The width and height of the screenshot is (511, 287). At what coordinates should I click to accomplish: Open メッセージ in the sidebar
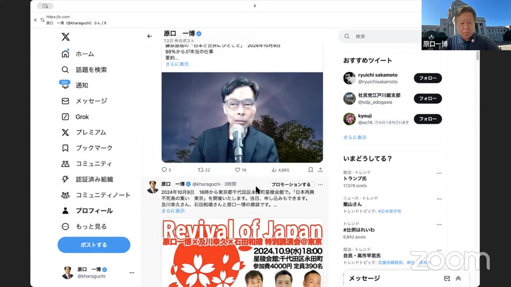[84, 101]
